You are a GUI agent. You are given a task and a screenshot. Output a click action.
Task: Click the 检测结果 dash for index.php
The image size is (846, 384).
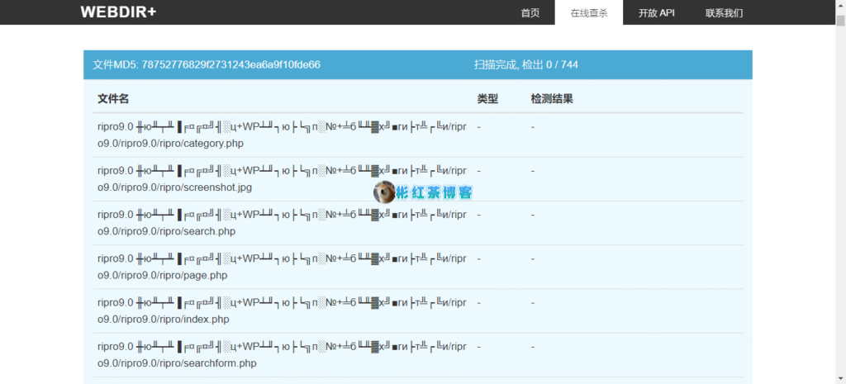coord(533,303)
